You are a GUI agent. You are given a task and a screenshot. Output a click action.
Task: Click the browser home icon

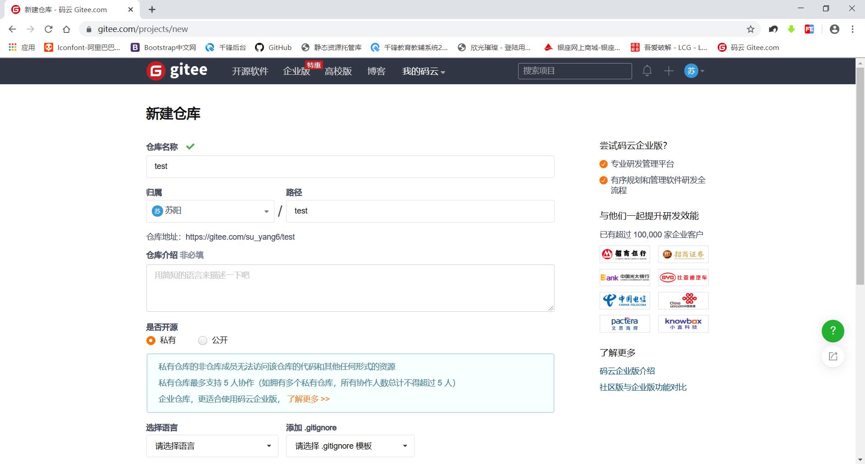coord(66,29)
